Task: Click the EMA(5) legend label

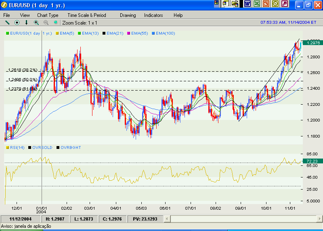Action: point(67,33)
